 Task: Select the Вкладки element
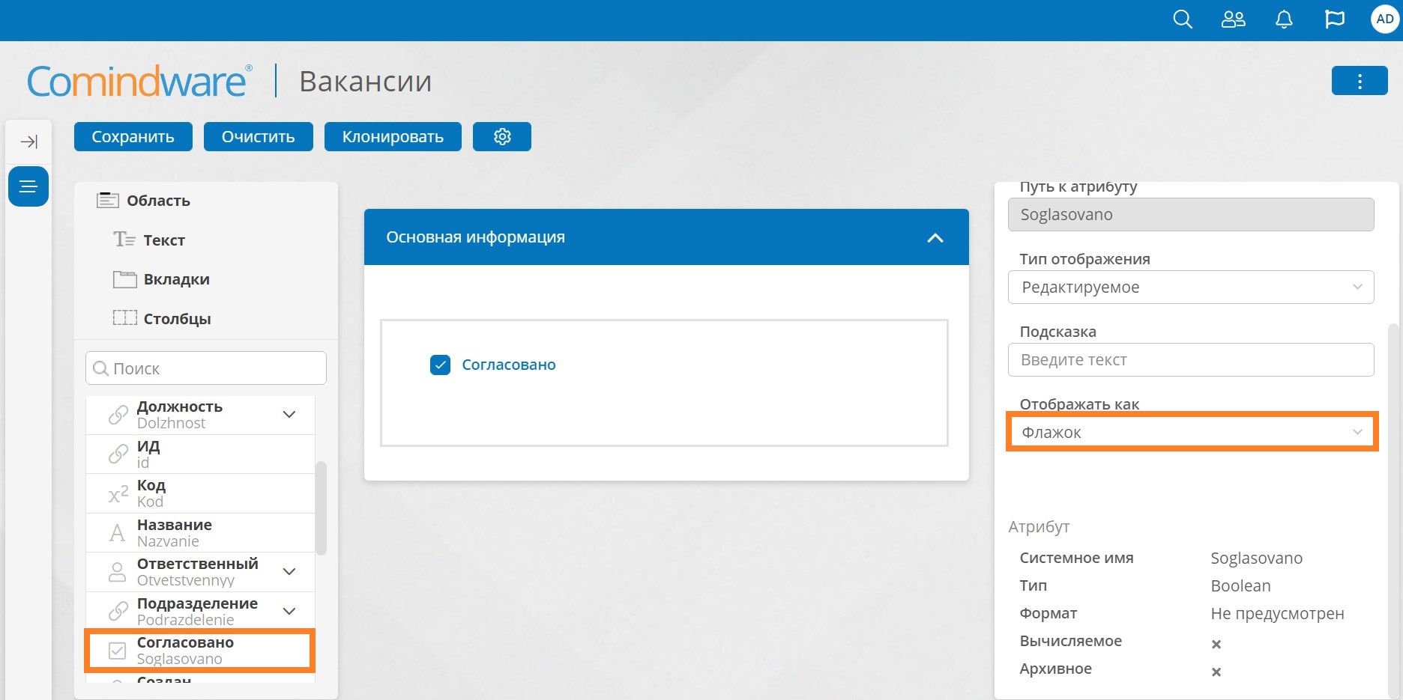point(177,279)
